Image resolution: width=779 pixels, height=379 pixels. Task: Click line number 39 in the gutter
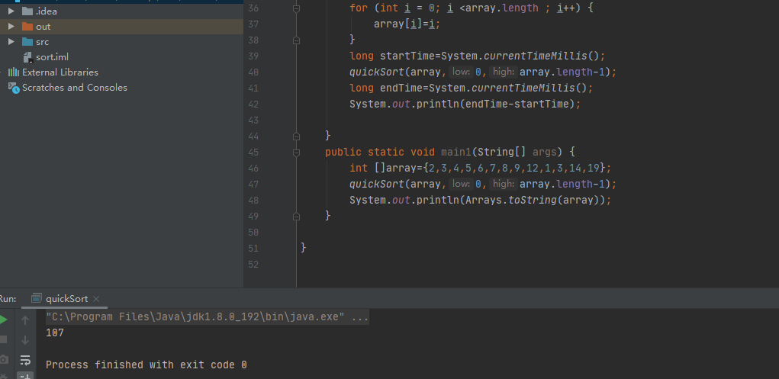tap(253, 56)
